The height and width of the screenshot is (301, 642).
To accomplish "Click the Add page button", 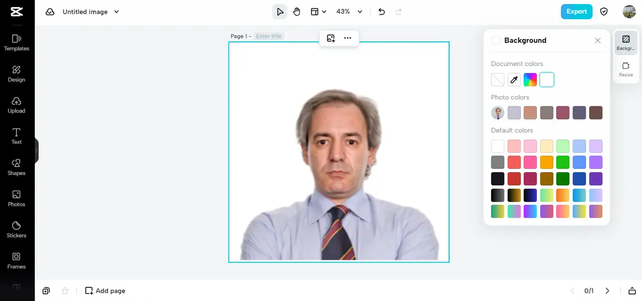I will click(x=105, y=290).
